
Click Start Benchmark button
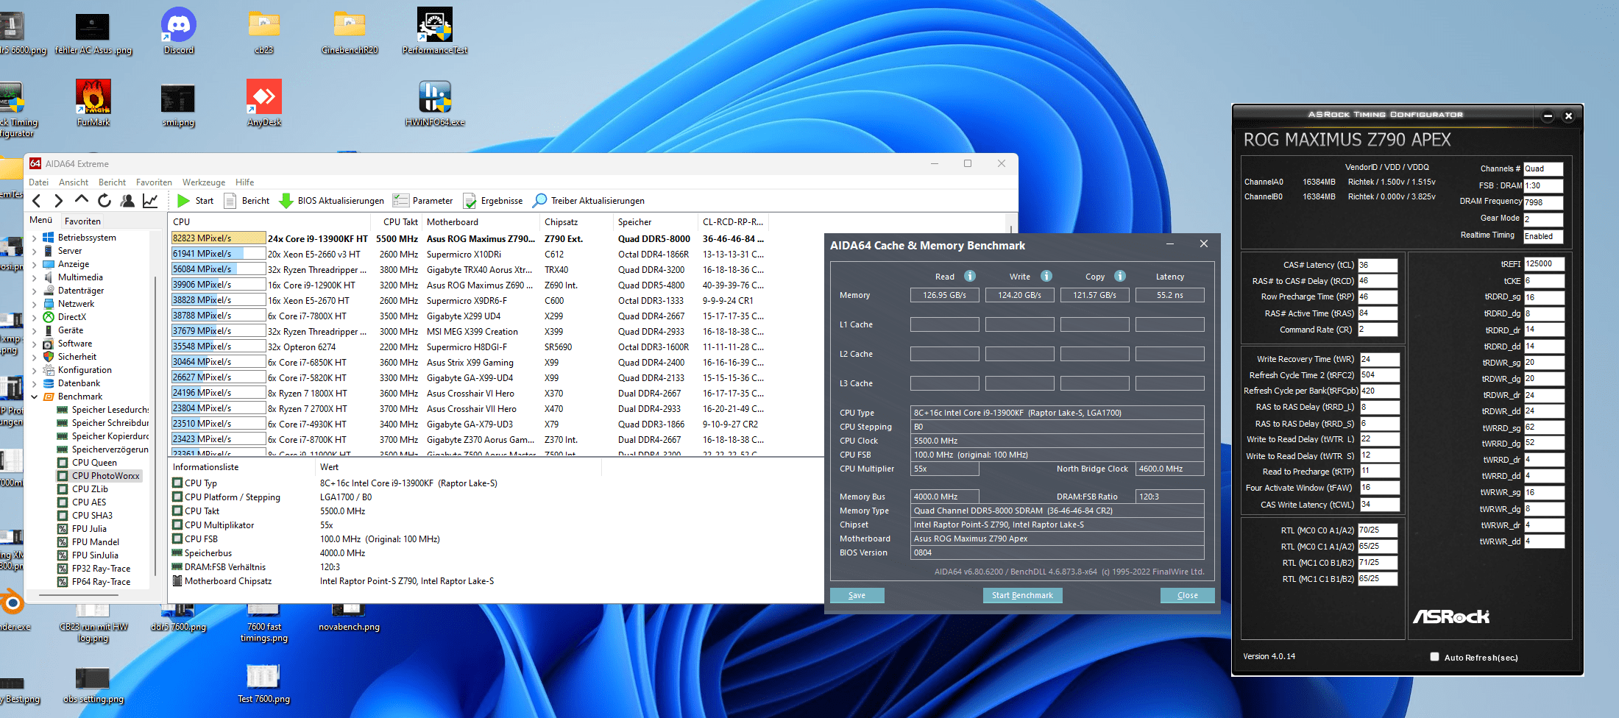coord(1022,595)
